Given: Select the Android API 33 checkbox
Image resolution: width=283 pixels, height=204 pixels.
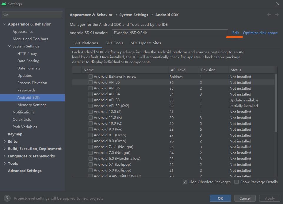Looking at the screenshot, I should pos(91,100).
